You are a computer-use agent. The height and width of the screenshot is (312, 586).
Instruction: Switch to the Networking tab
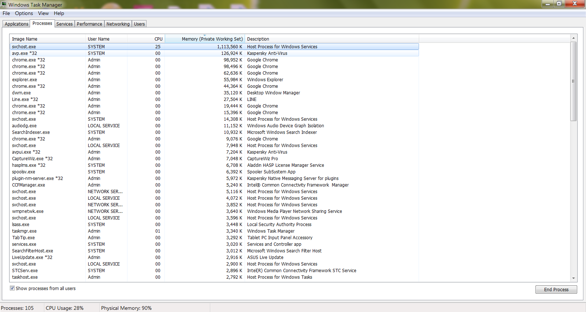coord(118,24)
